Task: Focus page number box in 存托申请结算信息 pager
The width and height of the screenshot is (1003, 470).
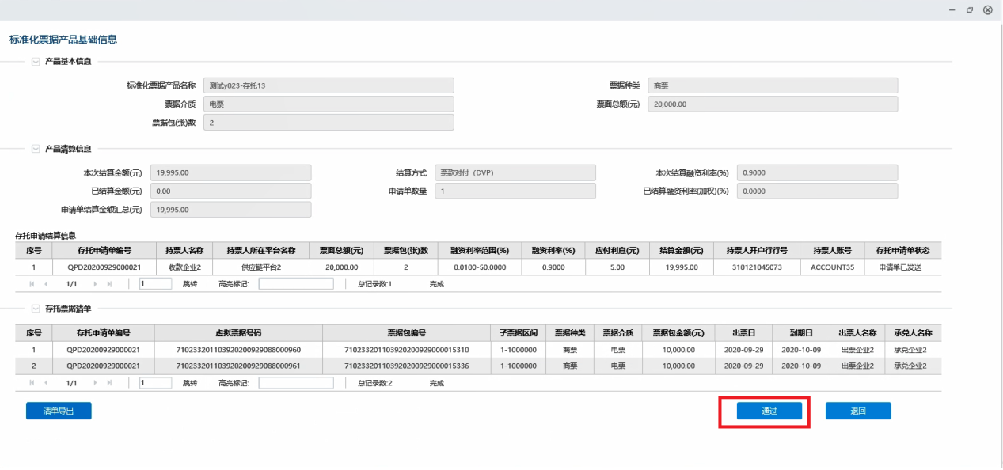Action: [x=155, y=283]
